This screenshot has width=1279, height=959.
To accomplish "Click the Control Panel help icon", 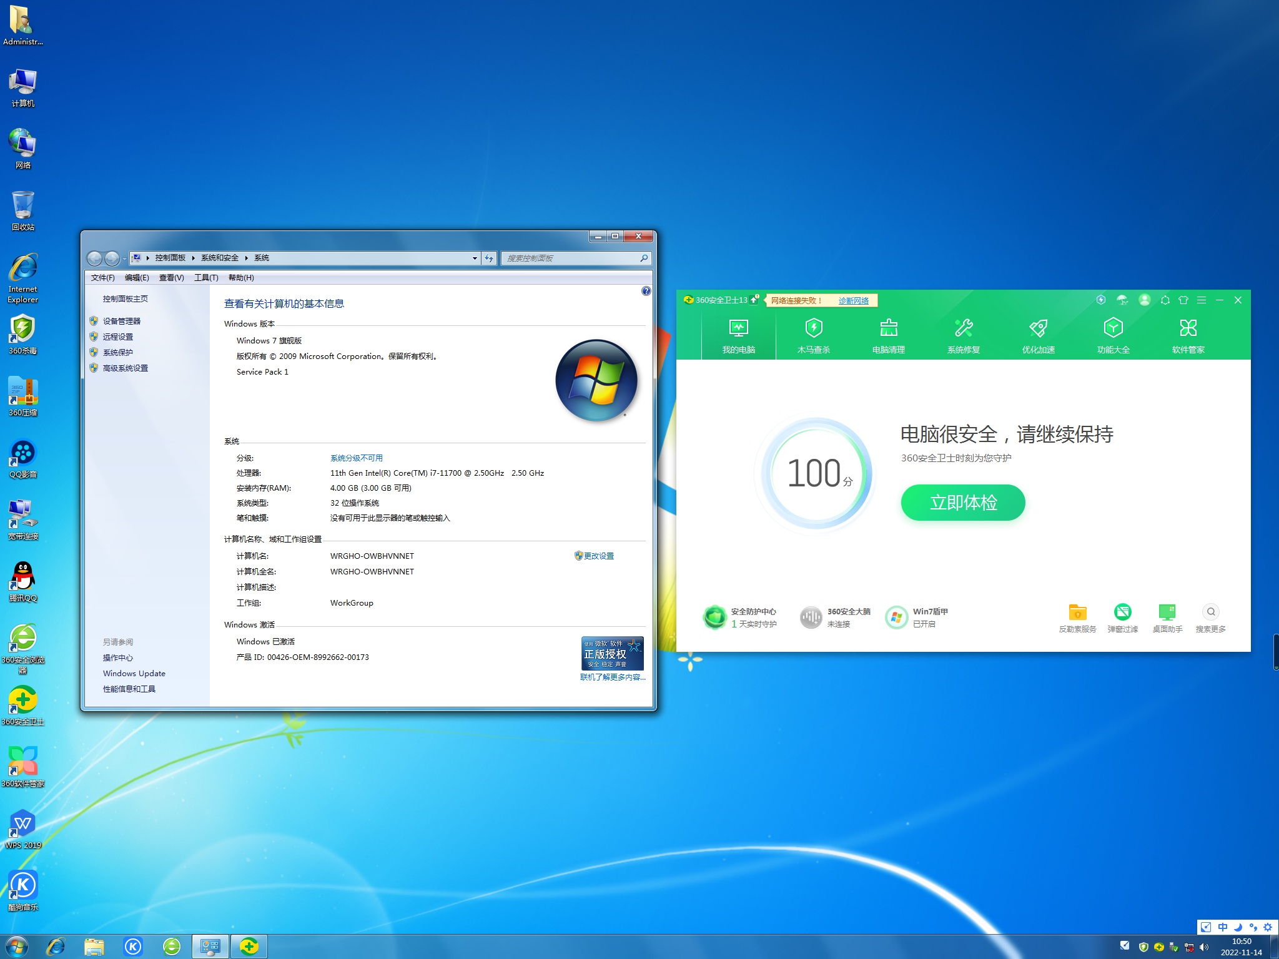I will tap(646, 291).
